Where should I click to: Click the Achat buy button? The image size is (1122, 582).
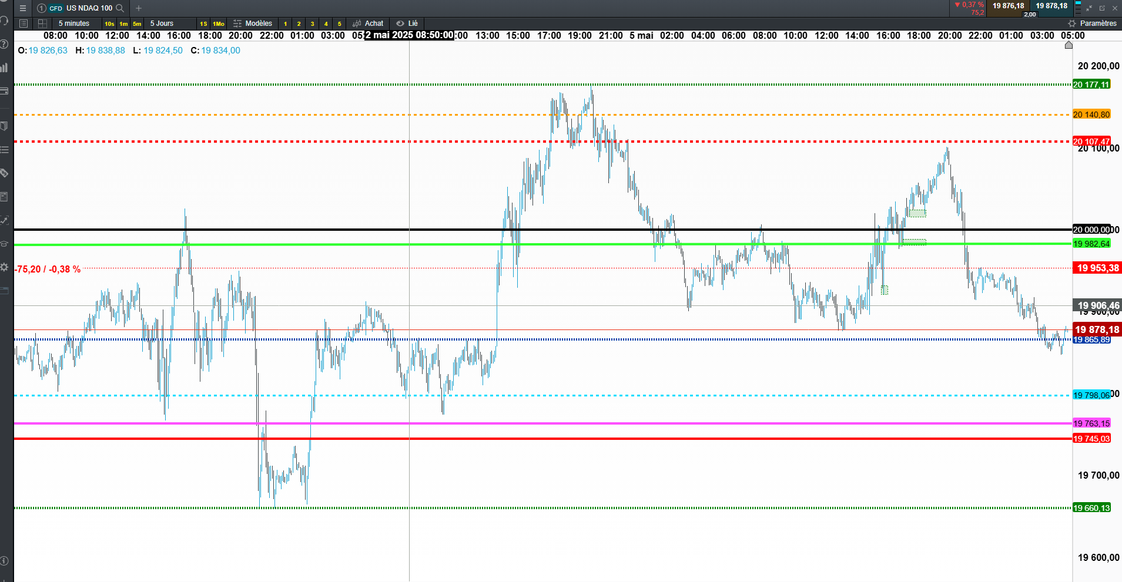pos(368,23)
